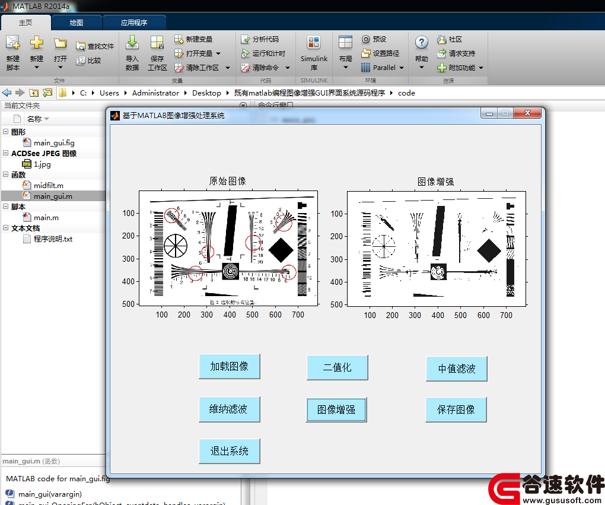Click the 二值化 (Binarize) button
The width and height of the screenshot is (605, 505).
(337, 367)
